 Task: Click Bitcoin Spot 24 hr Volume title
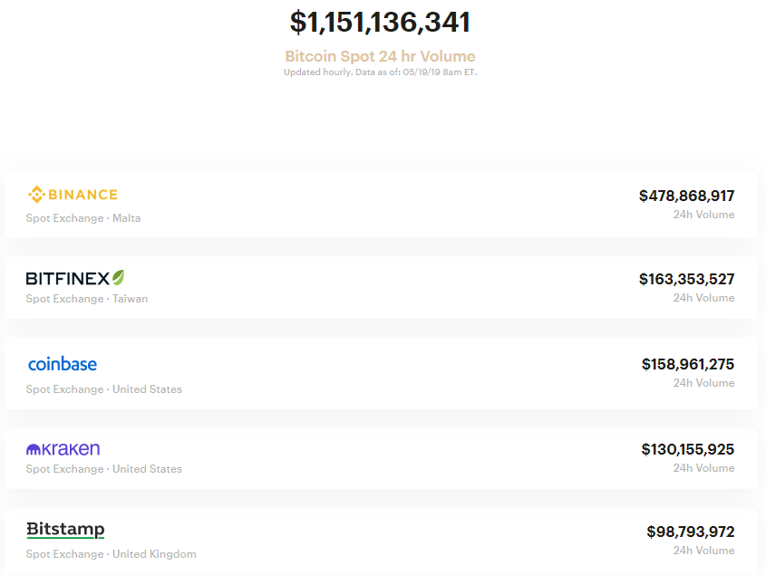380,56
